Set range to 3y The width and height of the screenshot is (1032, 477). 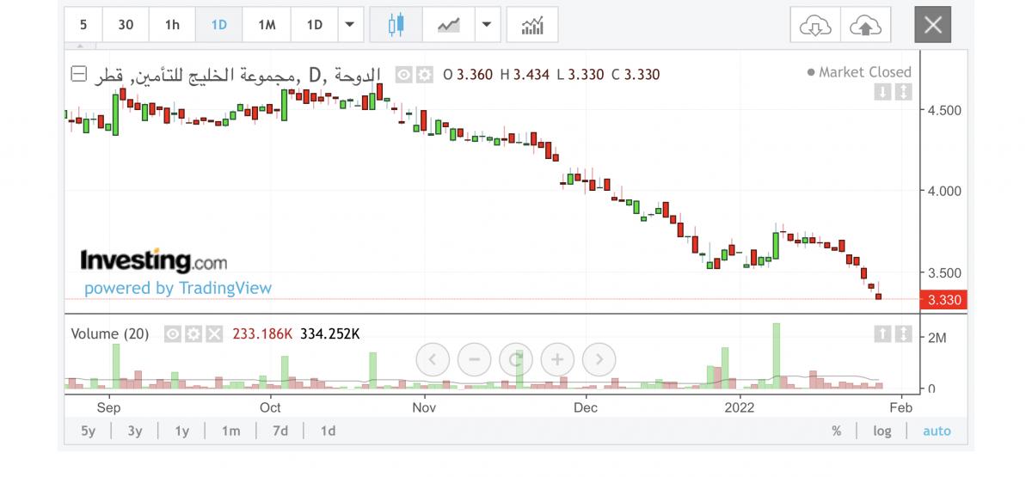coord(134,431)
